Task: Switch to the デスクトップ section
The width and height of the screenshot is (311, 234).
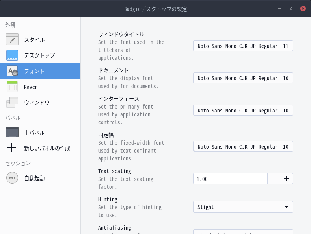Action: point(40,55)
